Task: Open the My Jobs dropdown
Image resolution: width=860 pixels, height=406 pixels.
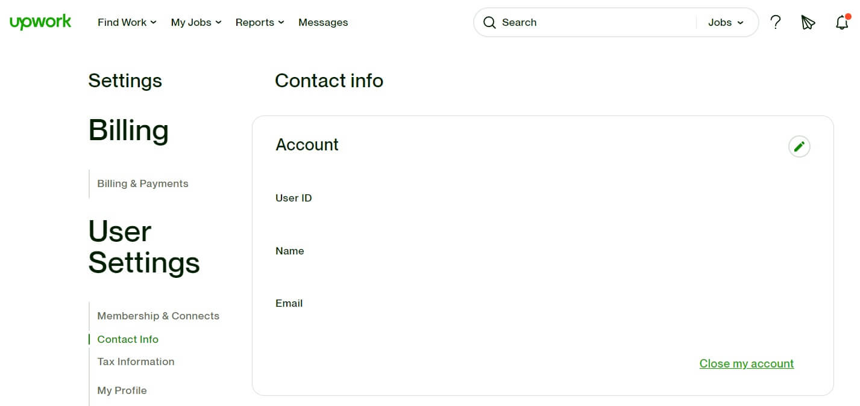Action: coord(195,22)
